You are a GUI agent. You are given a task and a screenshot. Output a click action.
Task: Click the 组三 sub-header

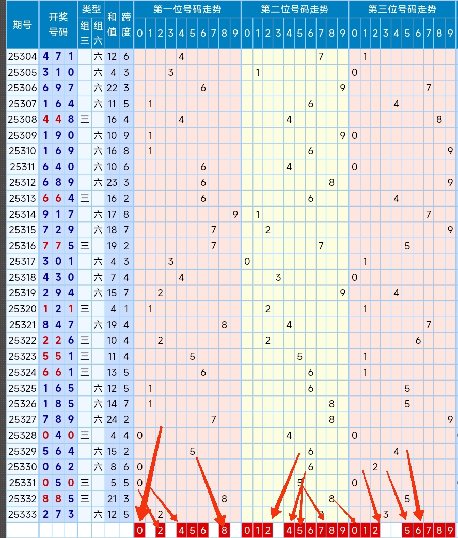(85, 33)
